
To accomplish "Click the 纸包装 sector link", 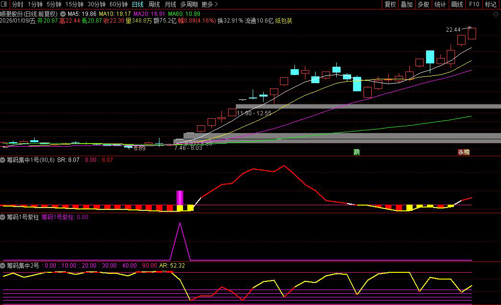I will click(283, 21).
